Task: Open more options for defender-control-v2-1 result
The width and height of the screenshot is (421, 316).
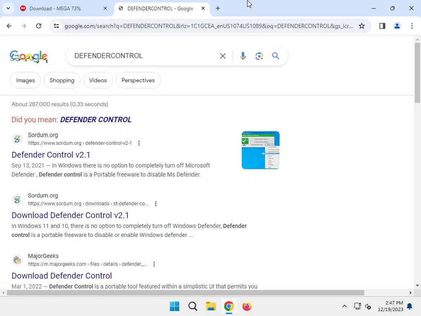Action: coord(139,143)
